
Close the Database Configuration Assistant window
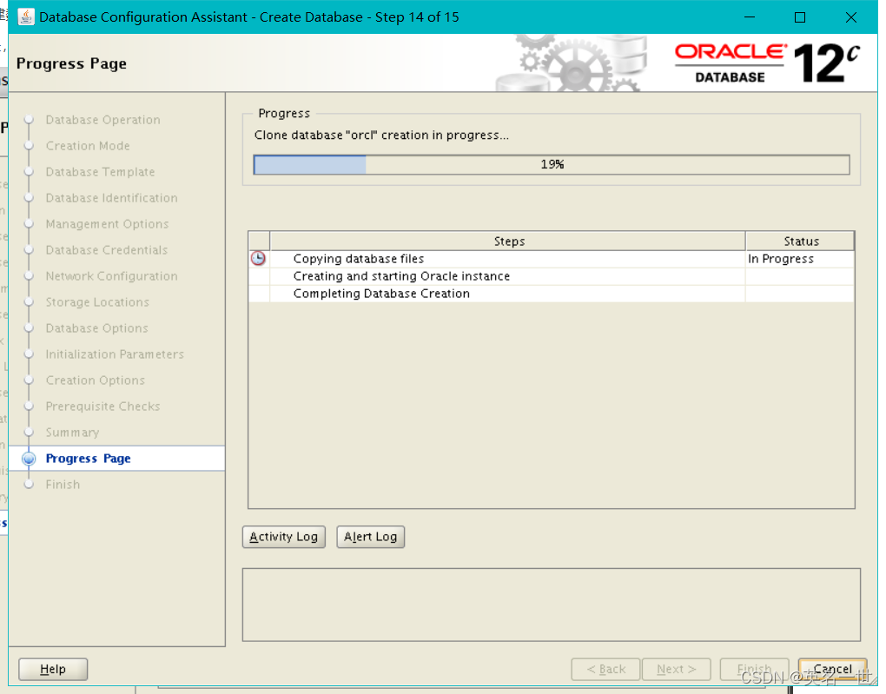coord(851,17)
